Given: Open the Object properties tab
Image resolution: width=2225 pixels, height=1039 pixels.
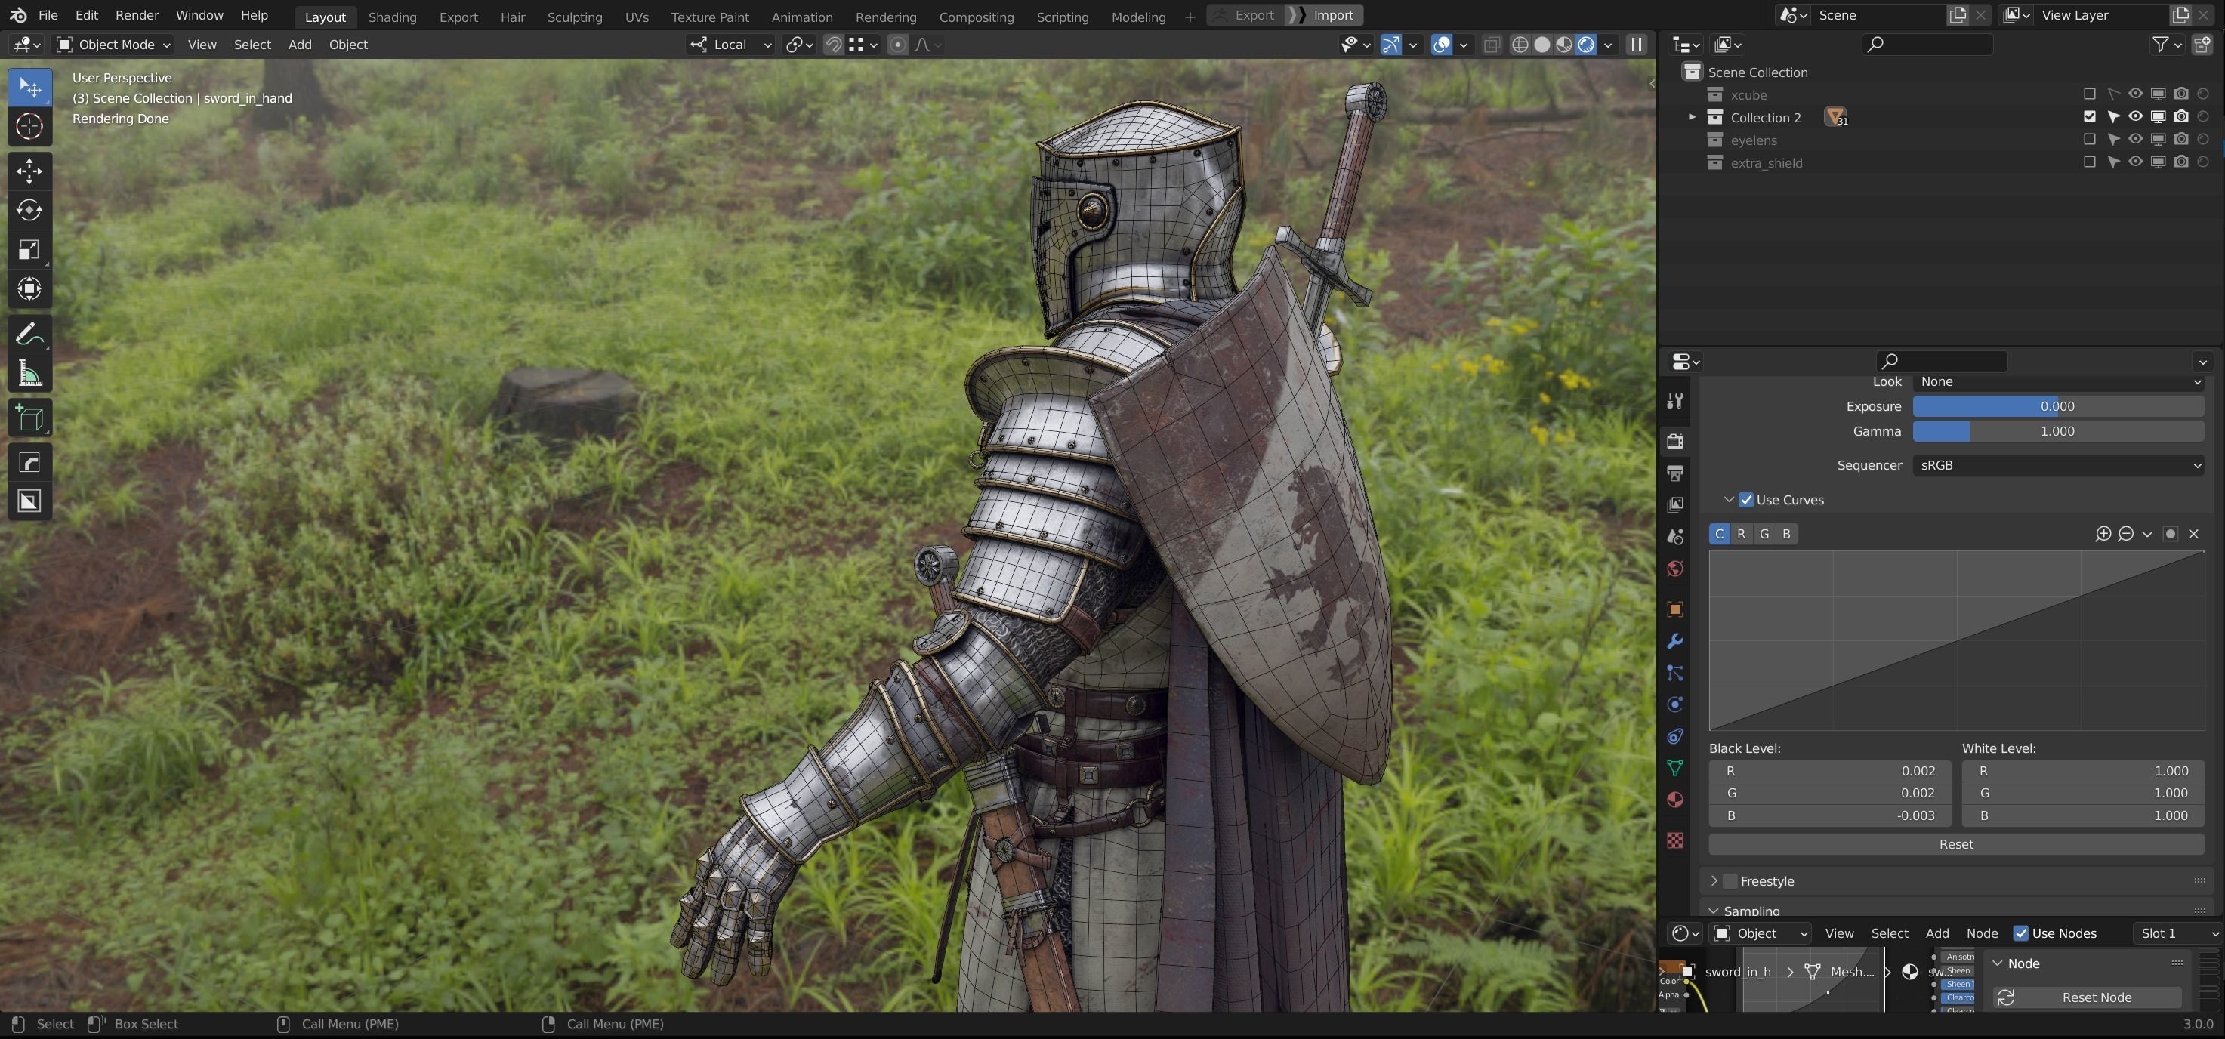Looking at the screenshot, I should pyautogui.click(x=1675, y=610).
